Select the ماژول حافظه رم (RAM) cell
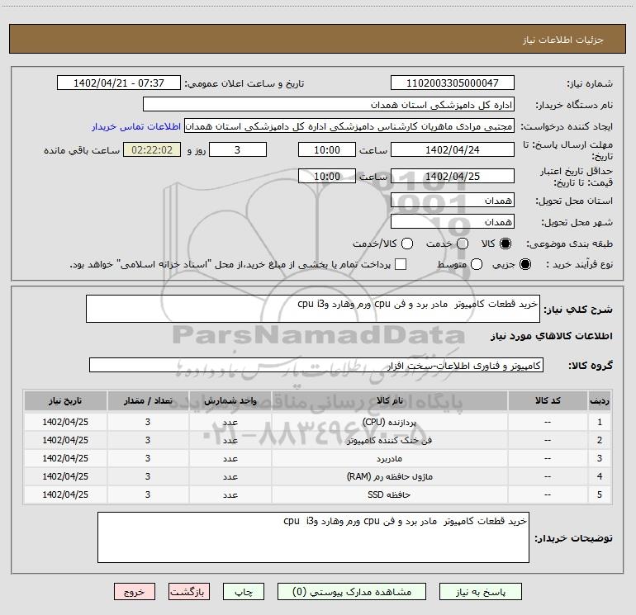The image size is (636, 615). tap(389, 477)
